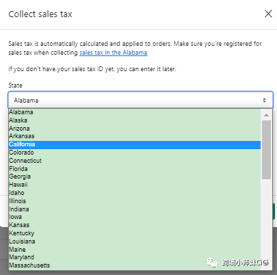The height and width of the screenshot is (275, 277).
Task: Choose Colorado from the list
Action: [135, 153]
